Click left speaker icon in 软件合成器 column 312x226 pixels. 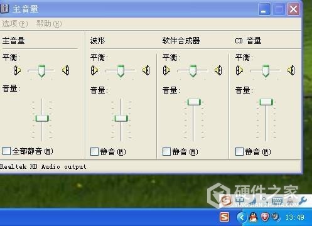click(166, 70)
